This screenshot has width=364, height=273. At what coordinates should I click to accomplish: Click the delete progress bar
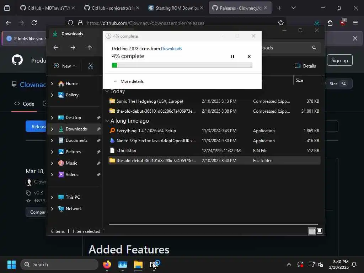[182, 65]
